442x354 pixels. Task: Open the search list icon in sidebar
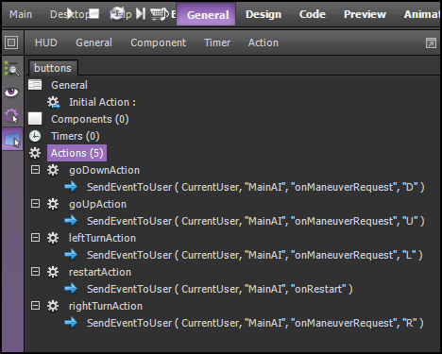pyautogui.click(x=11, y=69)
